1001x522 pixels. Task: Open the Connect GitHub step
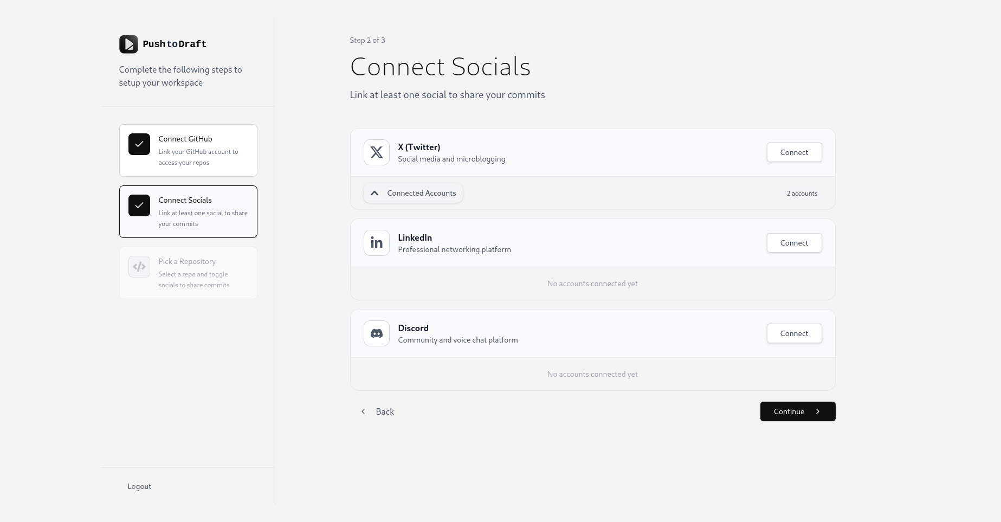(188, 150)
